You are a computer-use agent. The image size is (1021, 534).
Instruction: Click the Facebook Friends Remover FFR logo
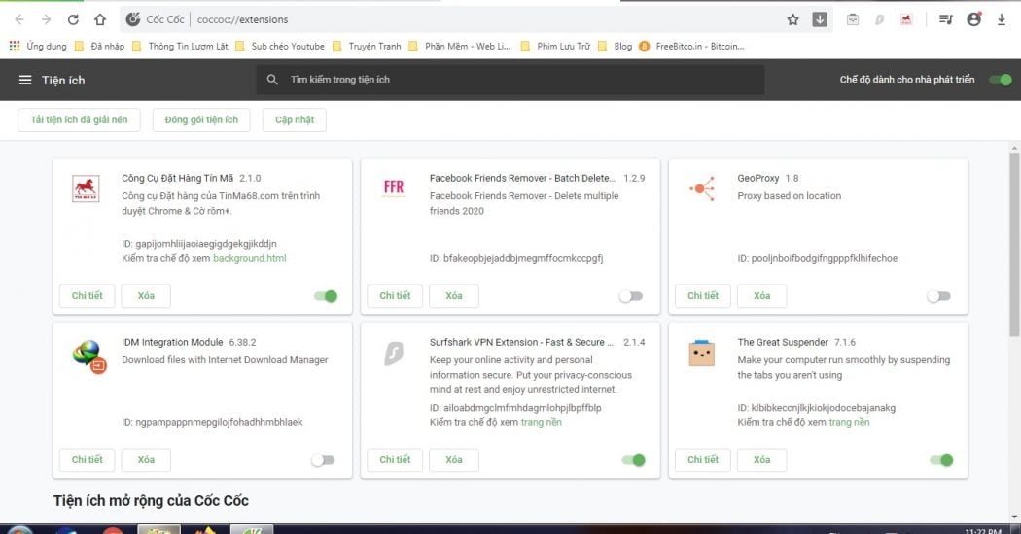(393, 188)
